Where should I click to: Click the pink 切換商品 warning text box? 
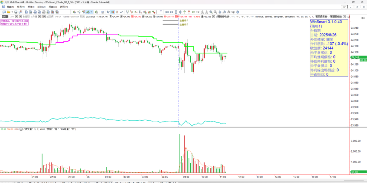click(14, 22)
